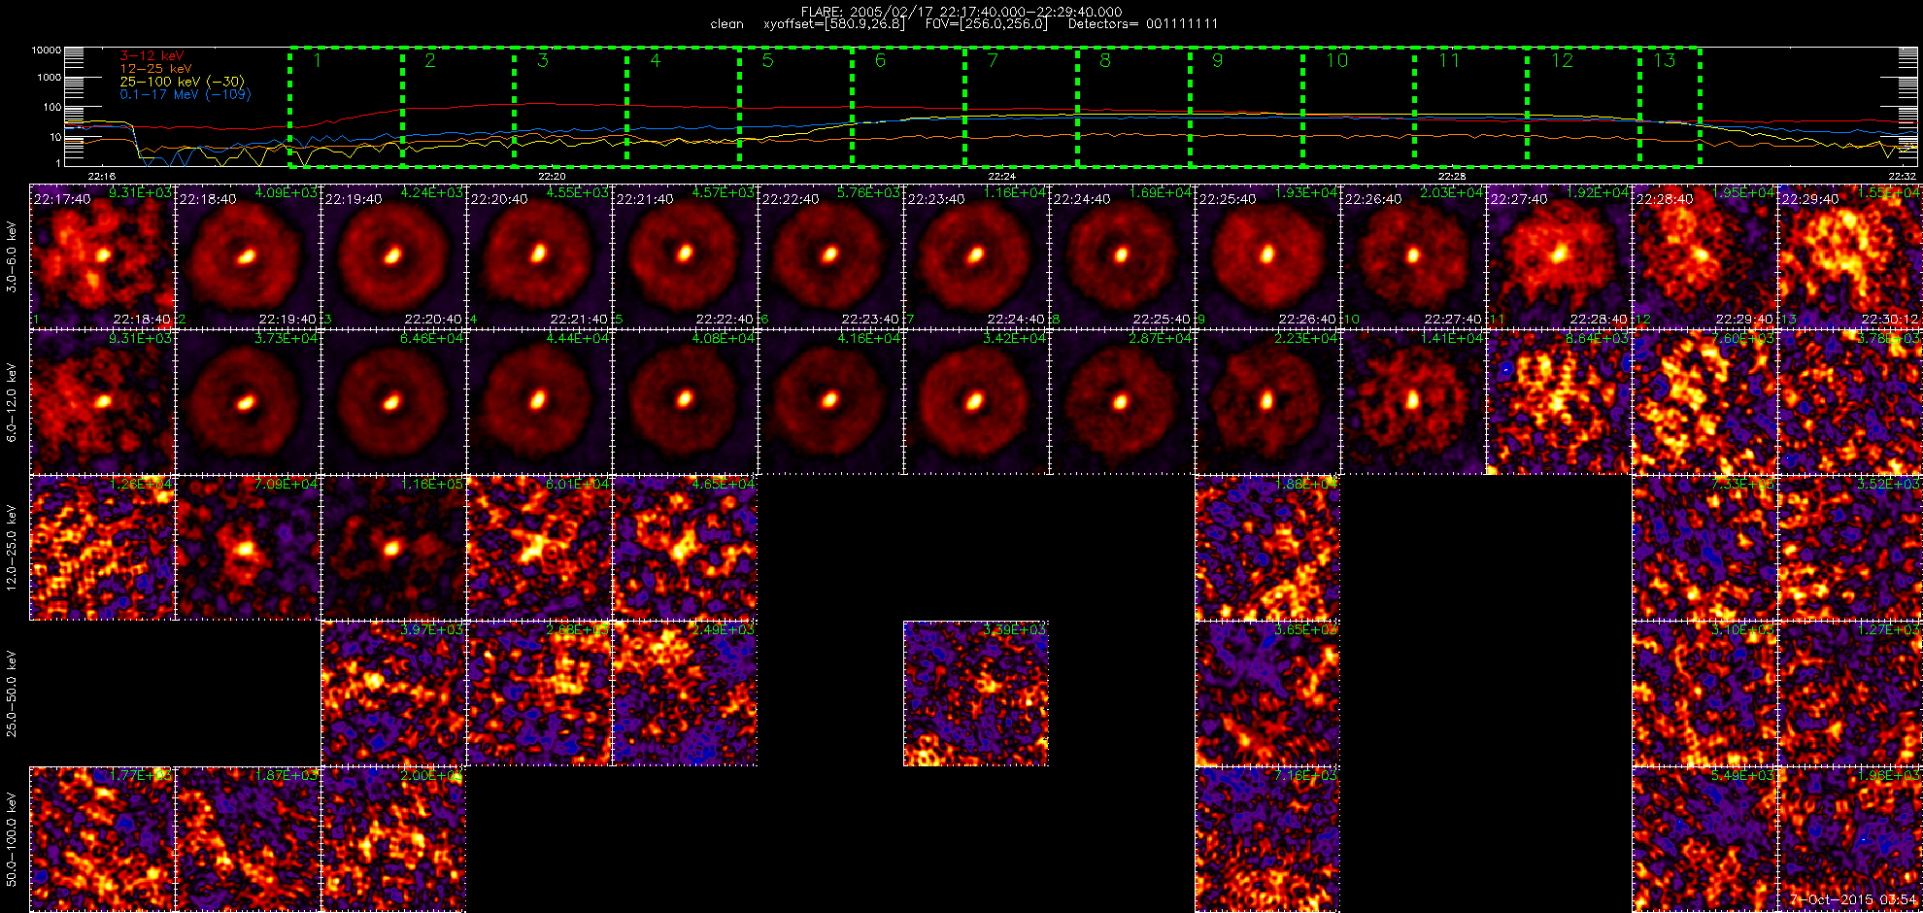This screenshot has width=1923, height=913.
Task: Click the 6.0-12.0 keV image with peak 3.73E+04
Action: click(x=248, y=402)
